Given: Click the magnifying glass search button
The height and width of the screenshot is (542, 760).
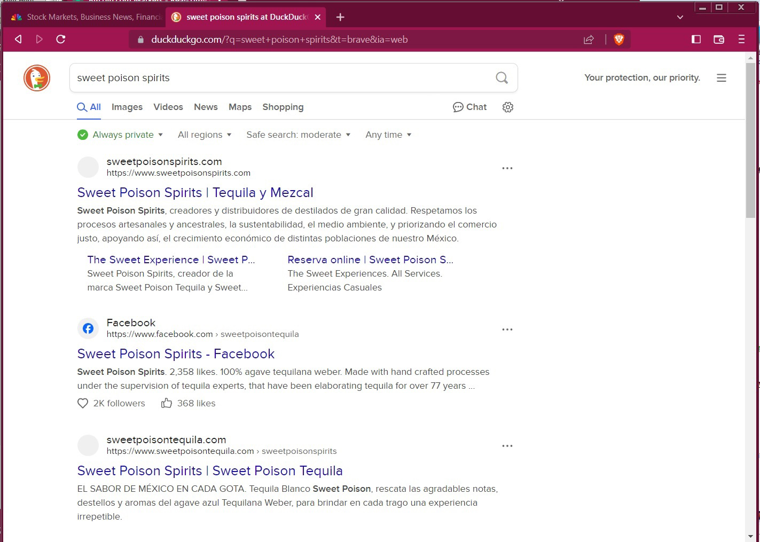Looking at the screenshot, I should coord(502,78).
